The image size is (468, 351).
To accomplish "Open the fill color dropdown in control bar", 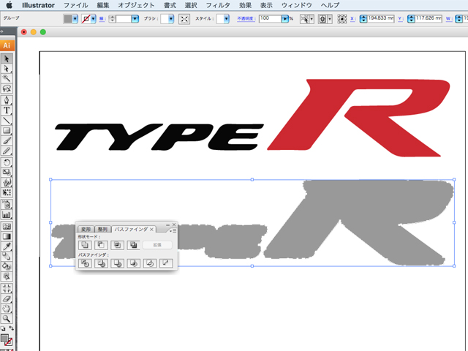I will (75, 19).
